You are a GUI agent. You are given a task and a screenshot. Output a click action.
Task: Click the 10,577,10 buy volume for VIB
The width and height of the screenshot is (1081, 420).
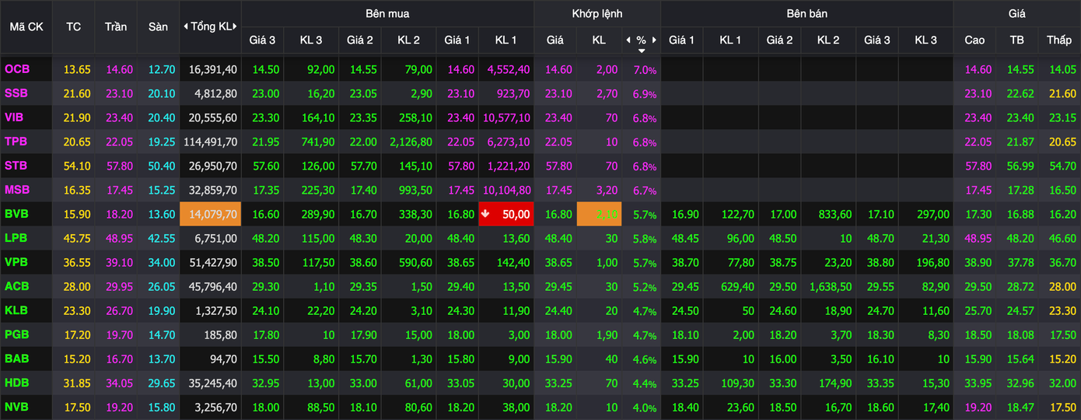(x=507, y=117)
